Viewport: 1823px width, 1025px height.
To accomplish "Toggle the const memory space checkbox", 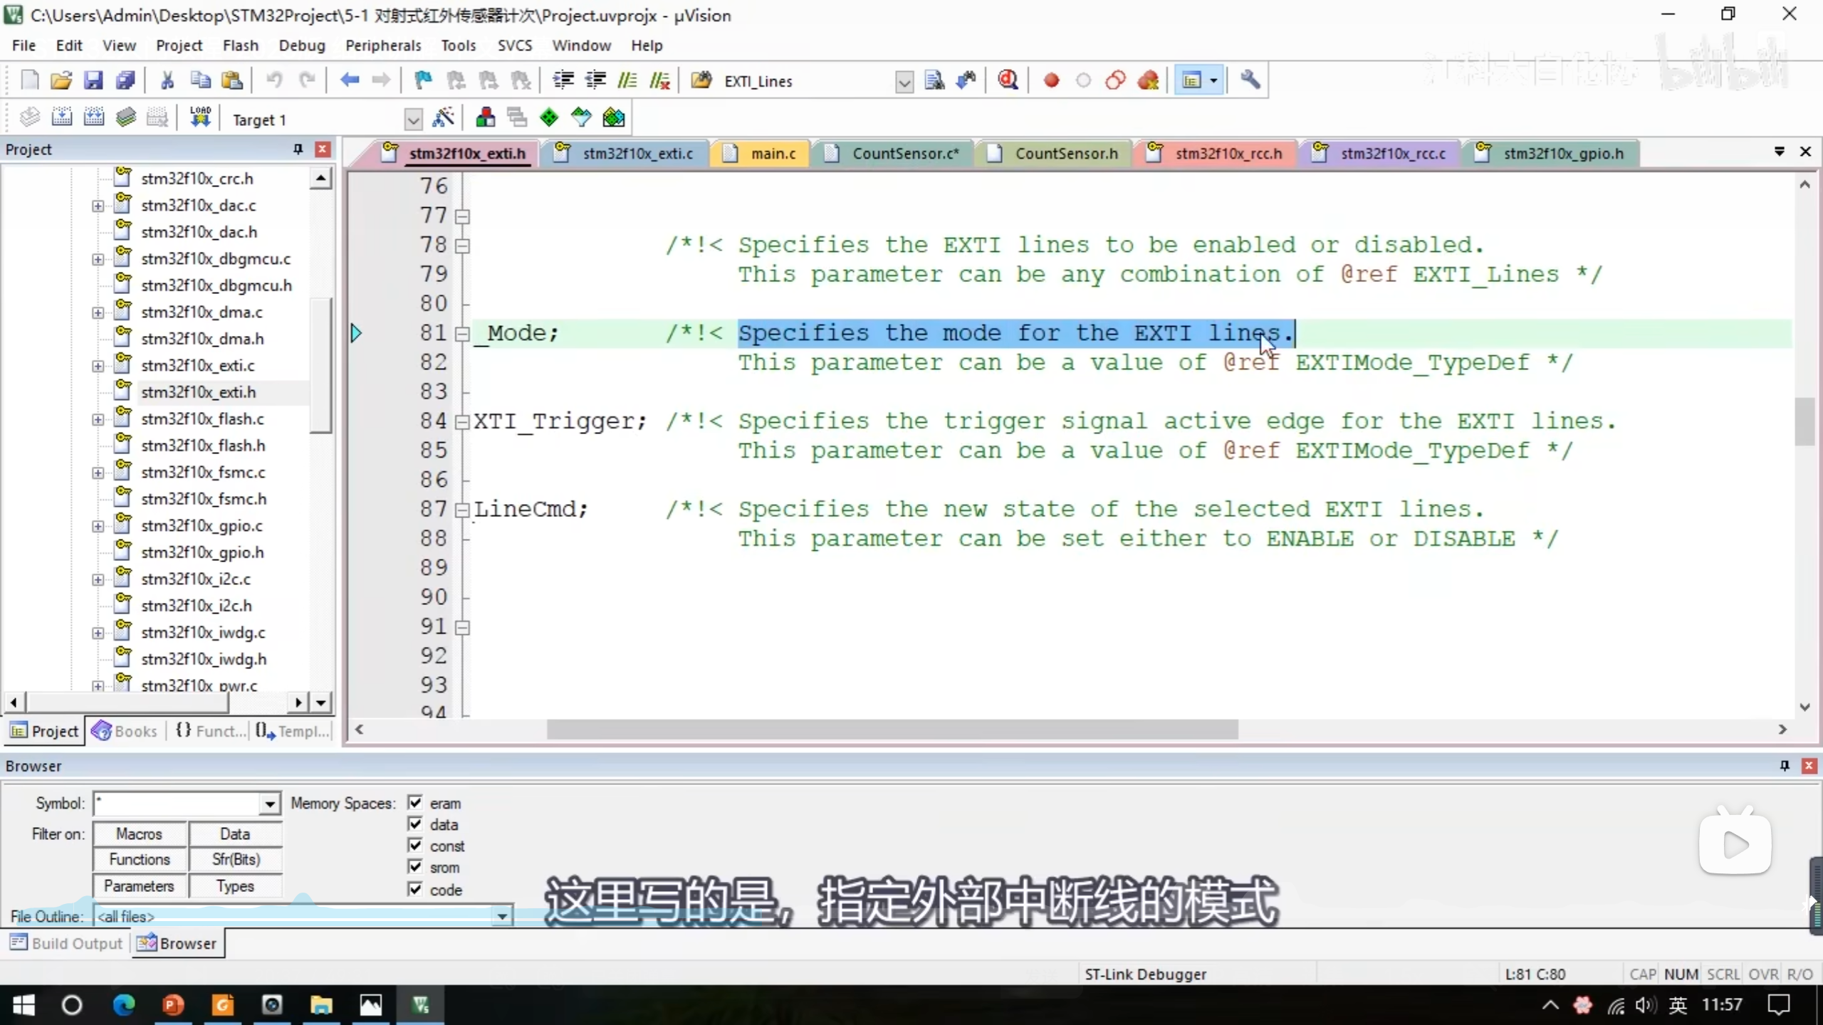I will coord(415,846).
